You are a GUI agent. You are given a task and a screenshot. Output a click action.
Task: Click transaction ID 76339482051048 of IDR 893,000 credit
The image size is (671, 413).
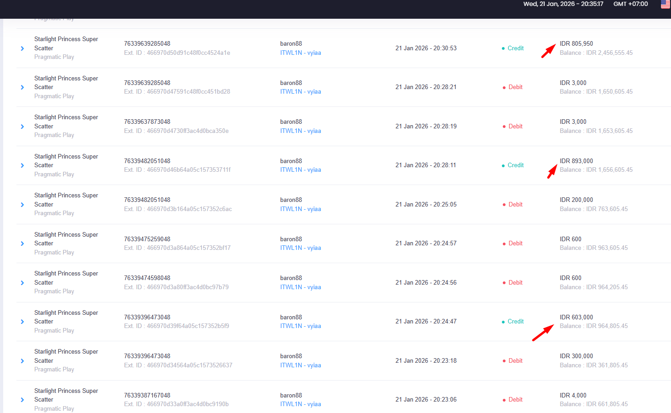[147, 161]
